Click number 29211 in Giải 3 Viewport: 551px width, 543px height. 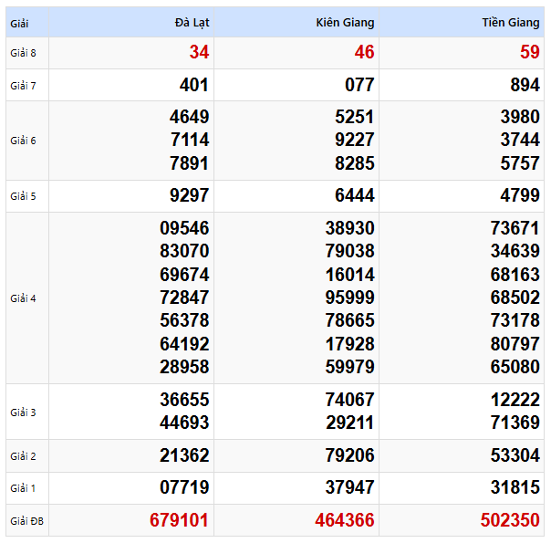(x=349, y=423)
